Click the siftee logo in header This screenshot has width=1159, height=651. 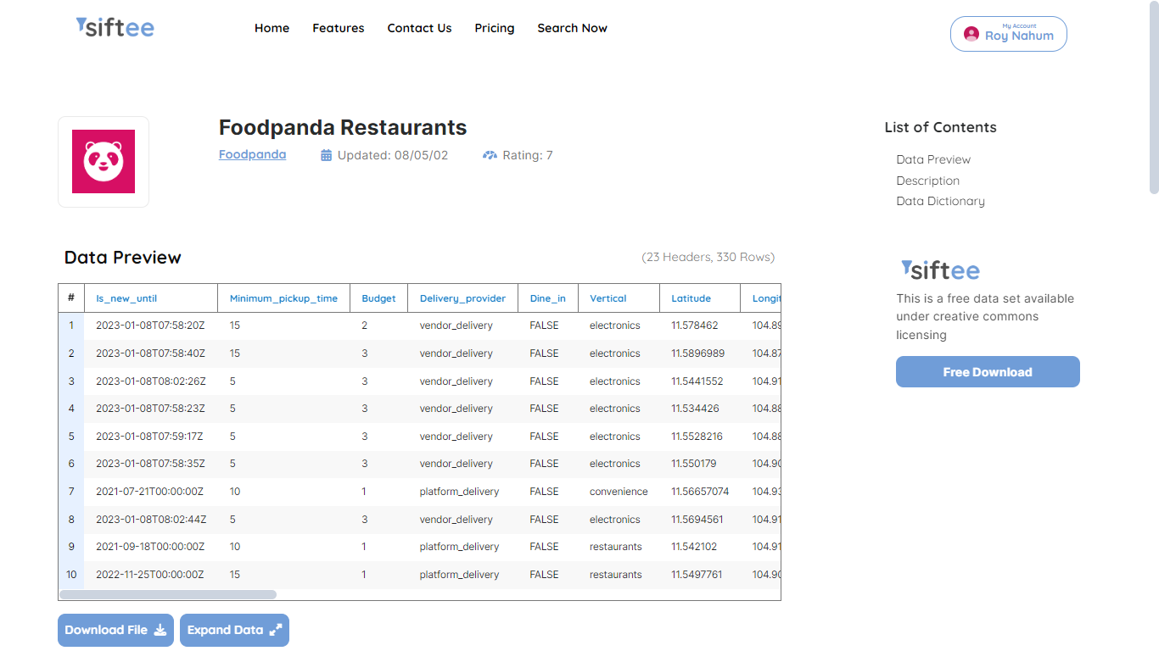pyautogui.click(x=115, y=27)
